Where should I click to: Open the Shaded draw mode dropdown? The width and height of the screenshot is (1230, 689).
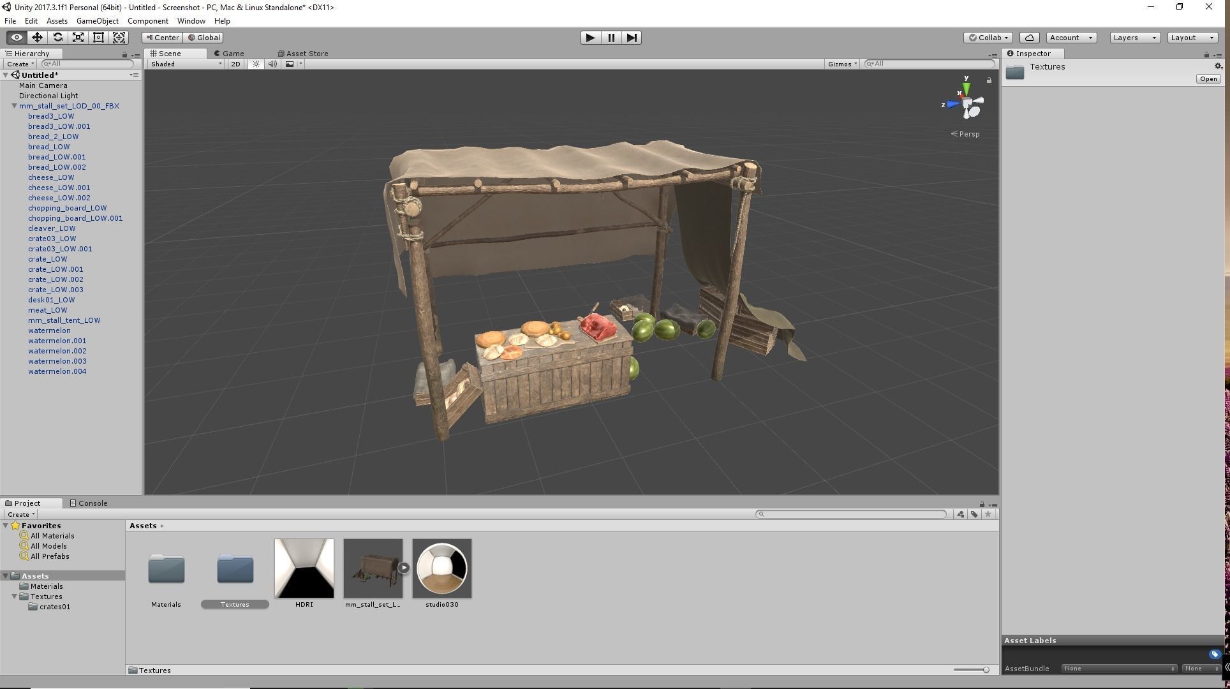click(186, 64)
